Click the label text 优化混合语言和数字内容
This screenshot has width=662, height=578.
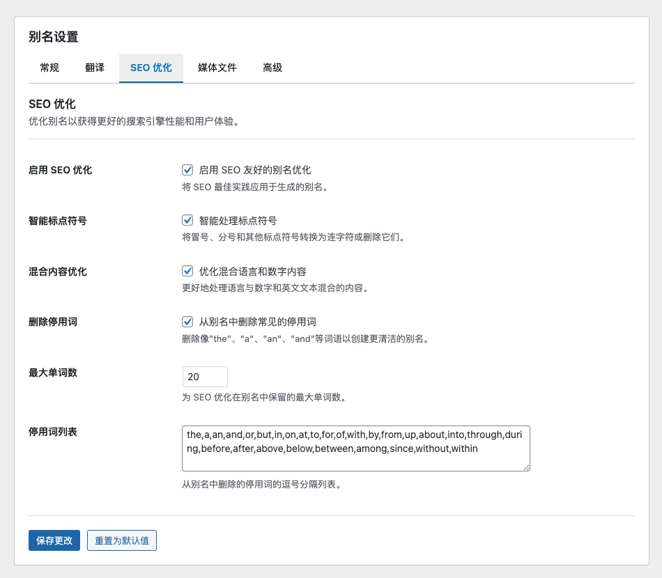(252, 272)
